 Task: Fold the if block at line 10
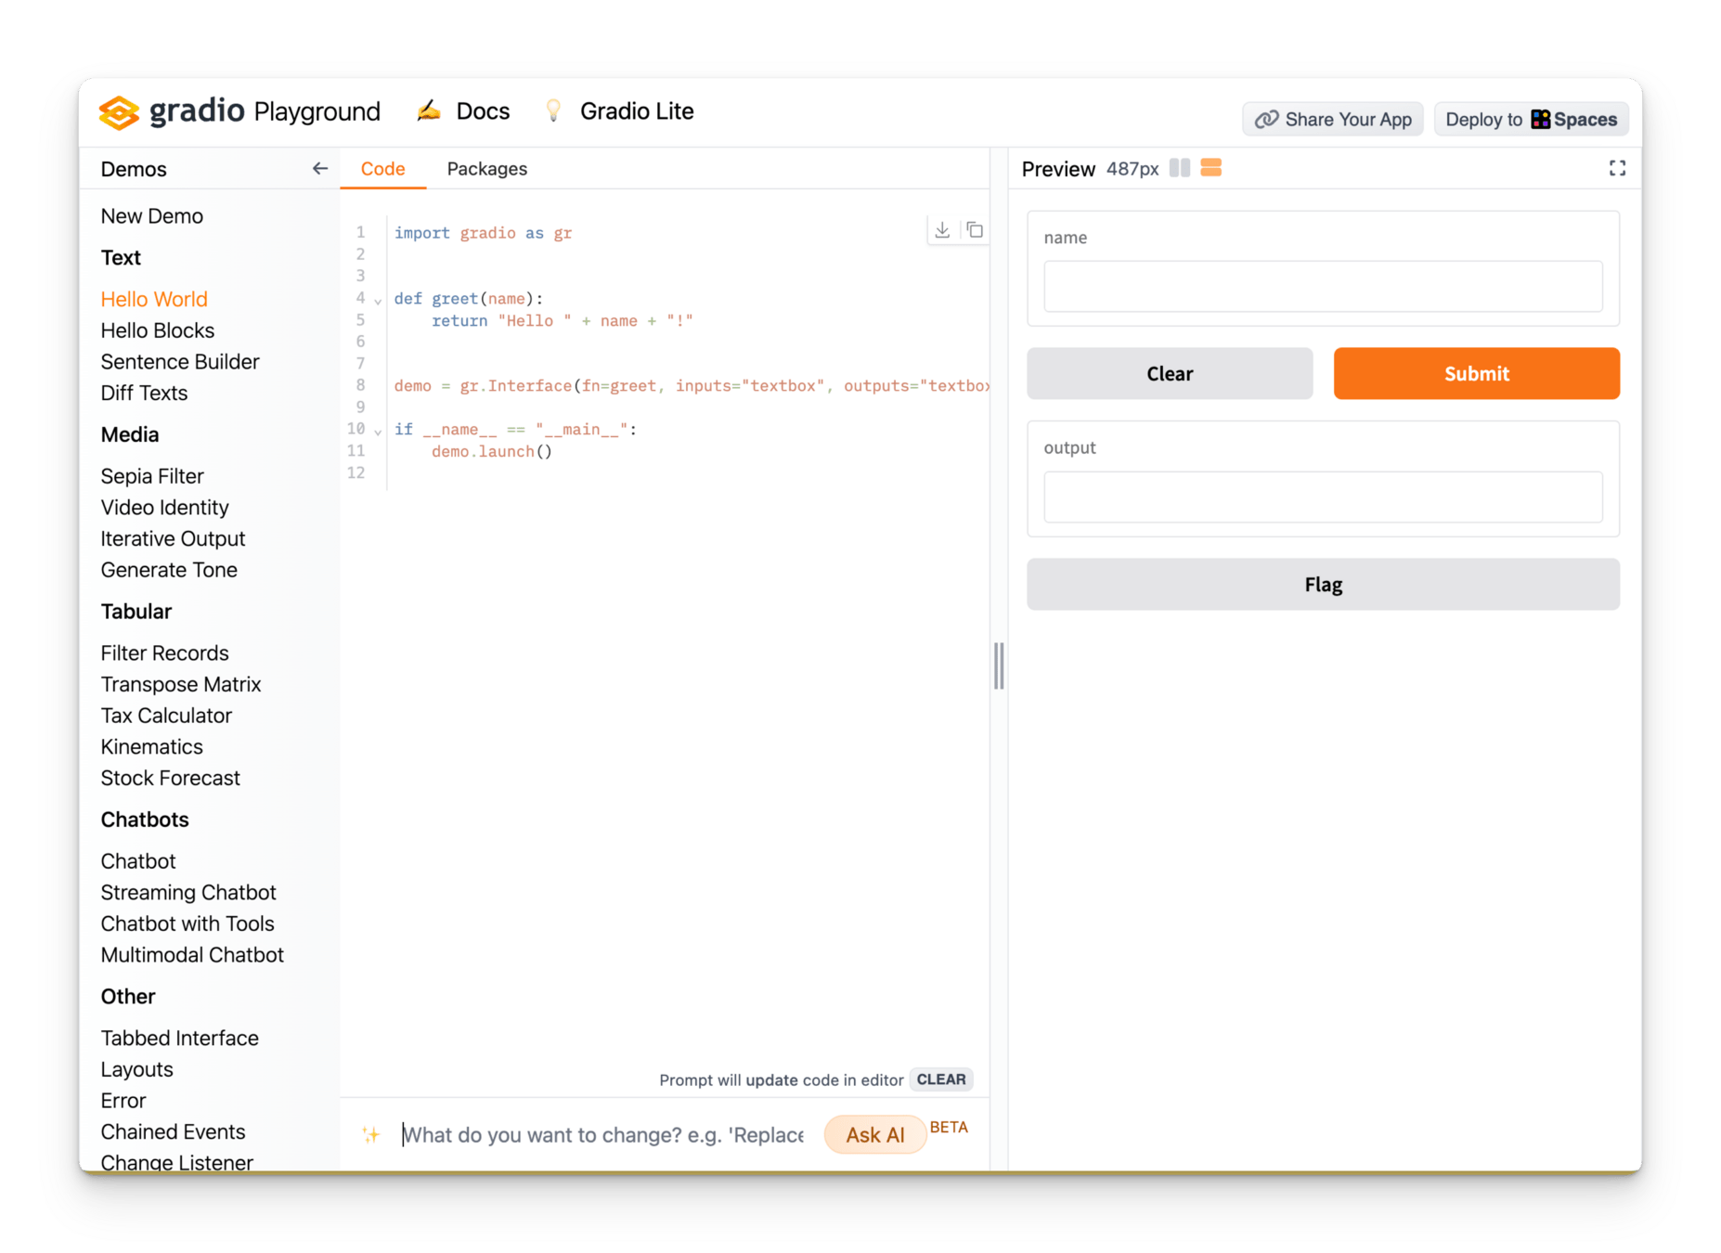pos(378,432)
